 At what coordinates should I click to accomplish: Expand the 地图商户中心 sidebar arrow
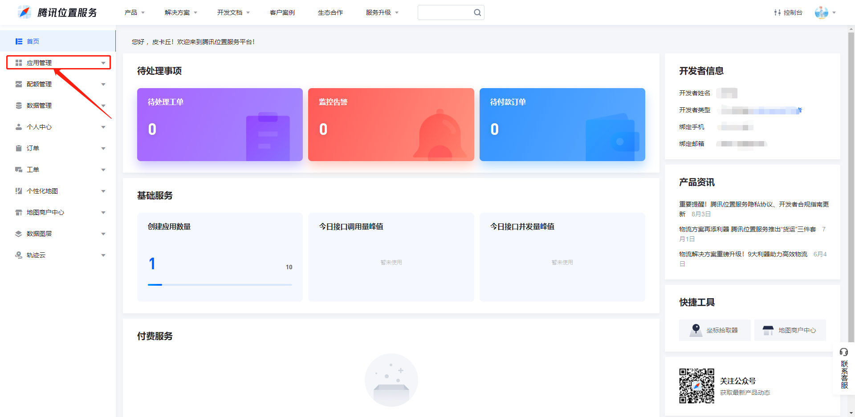point(103,213)
